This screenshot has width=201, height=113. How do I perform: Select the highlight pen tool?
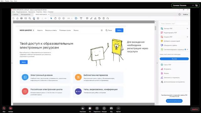[91, 18]
